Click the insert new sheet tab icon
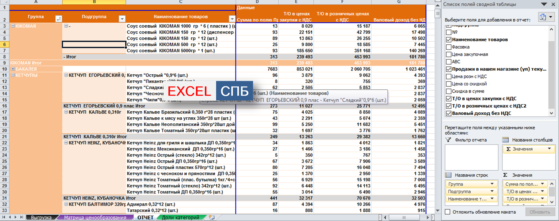 click(212, 217)
